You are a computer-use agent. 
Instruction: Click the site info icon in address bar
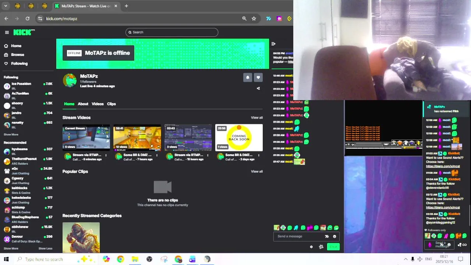click(x=40, y=18)
